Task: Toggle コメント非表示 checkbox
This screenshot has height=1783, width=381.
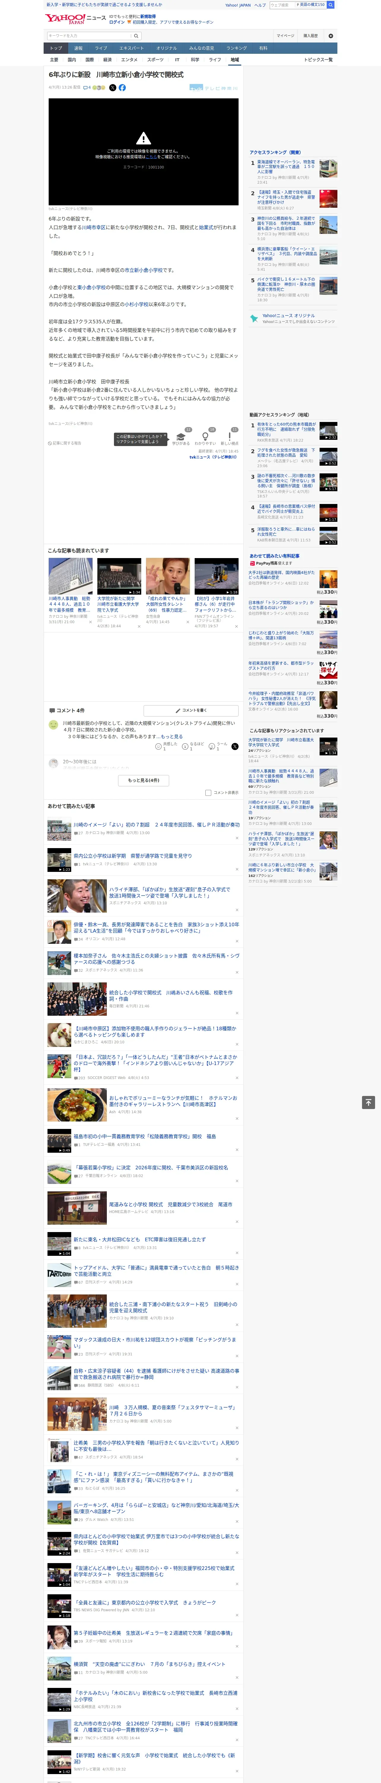Action: click(x=208, y=793)
